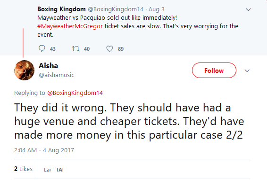Open the first liker avatar labeled Lai
The height and width of the screenshot is (180, 267).
47,170
